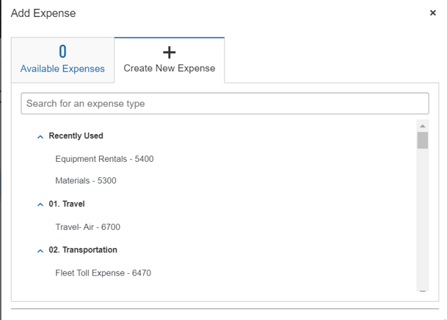Switch to the Available Expenses tab

(x=62, y=60)
